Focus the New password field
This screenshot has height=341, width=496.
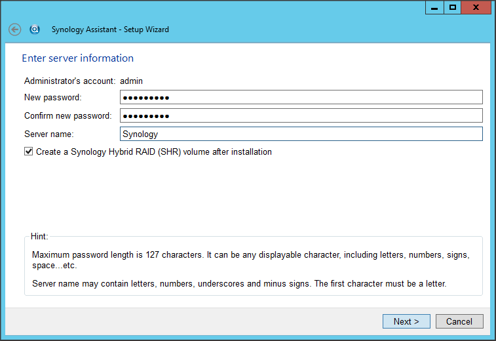click(301, 98)
